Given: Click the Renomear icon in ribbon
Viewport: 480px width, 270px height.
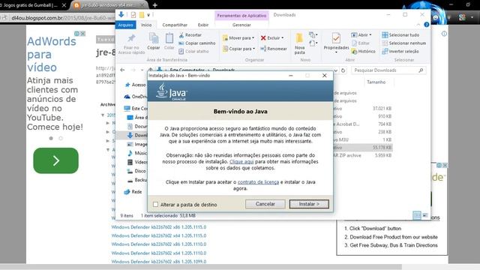Looking at the screenshot, I should pyautogui.click(x=273, y=49).
